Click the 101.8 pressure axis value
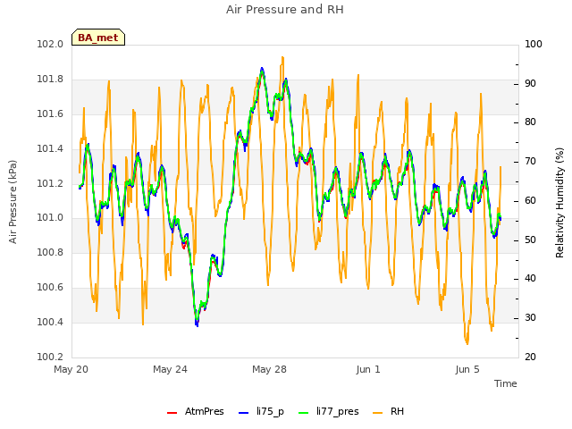The width and height of the screenshot is (572, 429). pos(50,80)
